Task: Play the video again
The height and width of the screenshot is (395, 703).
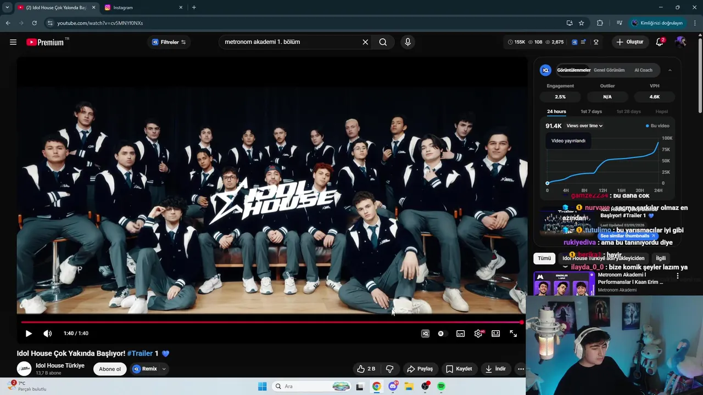Action: tap(29, 334)
